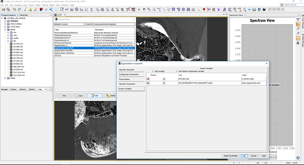
Task: Select the zoom magnifier tool
Action: pyautogui.click(x=149, y=9)
